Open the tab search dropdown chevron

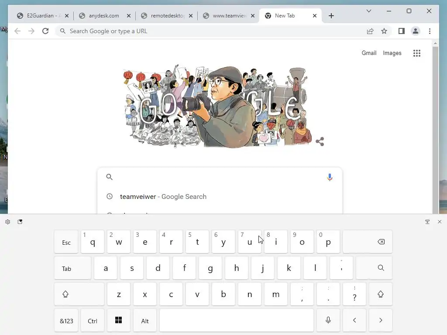(368, 11)
